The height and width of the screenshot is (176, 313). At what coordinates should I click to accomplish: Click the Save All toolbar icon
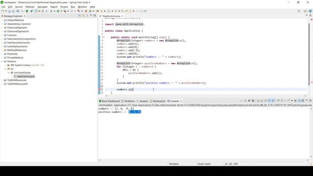pos(13,11)
